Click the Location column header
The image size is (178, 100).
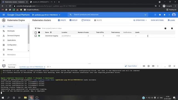click(x=64, y=32)
